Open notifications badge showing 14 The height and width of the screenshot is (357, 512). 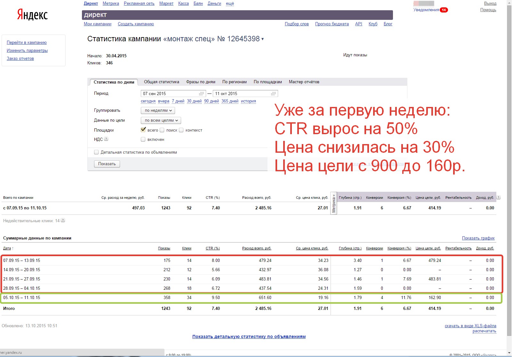coord(444,10)
